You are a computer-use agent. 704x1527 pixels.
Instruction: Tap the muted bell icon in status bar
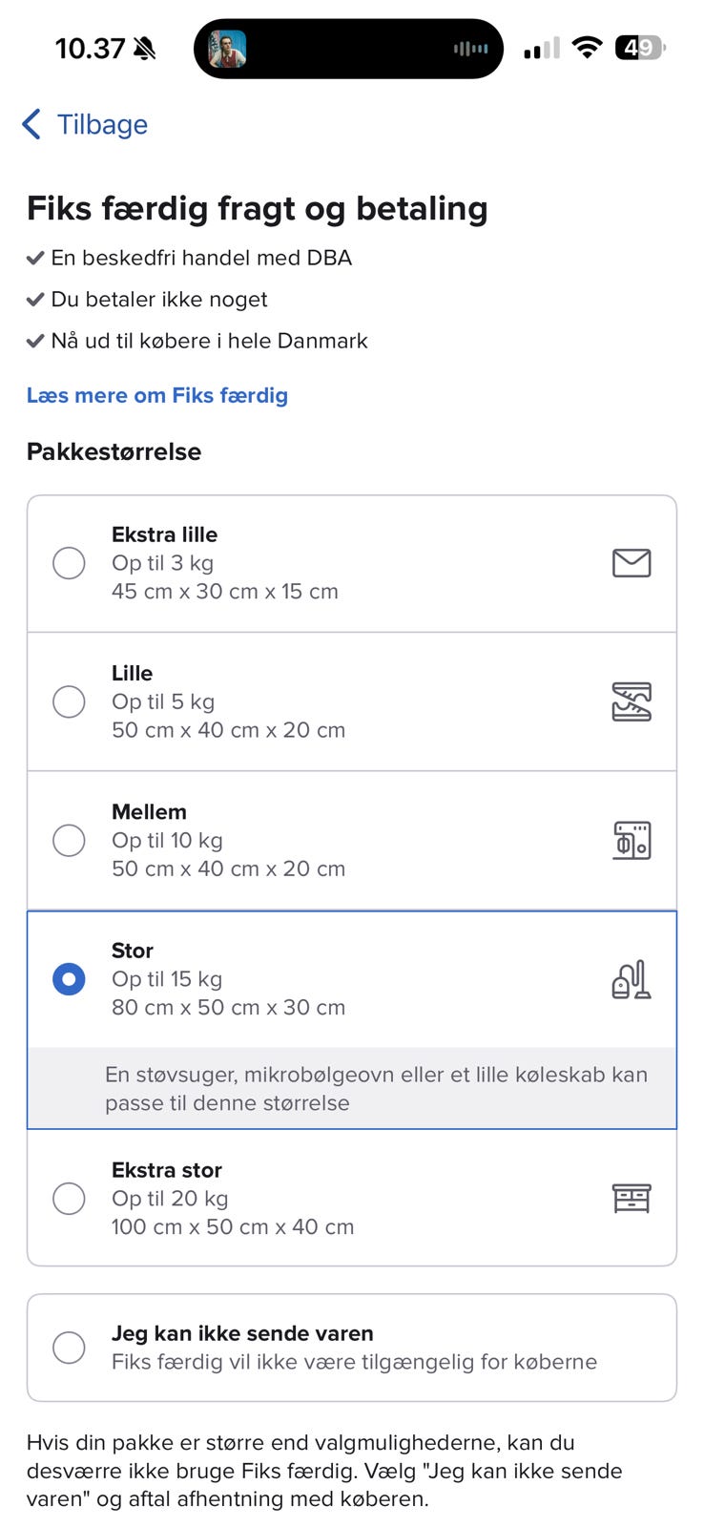(x=145, y=49)
